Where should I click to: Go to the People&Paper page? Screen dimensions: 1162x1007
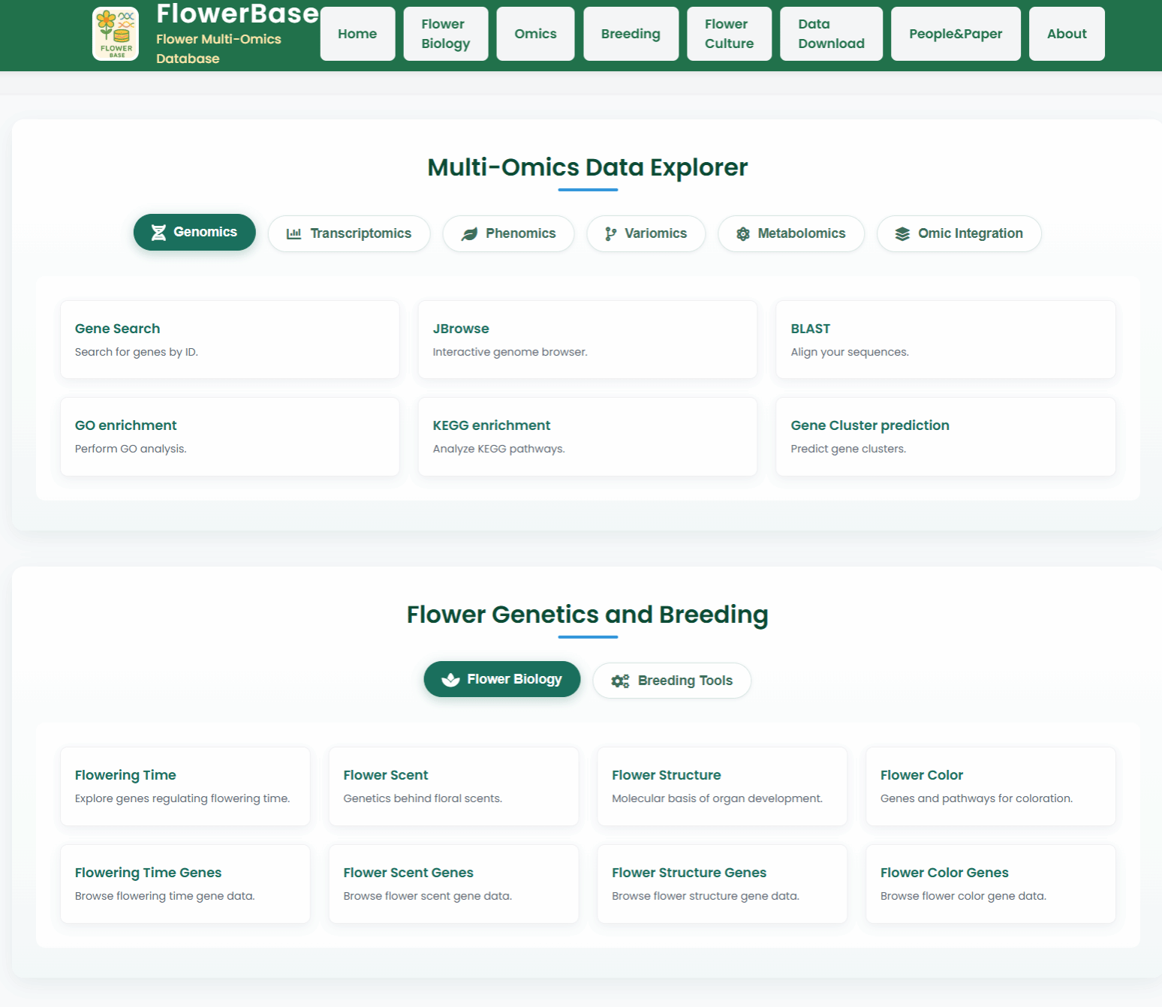pyautogui.click(x=955, y=34)
